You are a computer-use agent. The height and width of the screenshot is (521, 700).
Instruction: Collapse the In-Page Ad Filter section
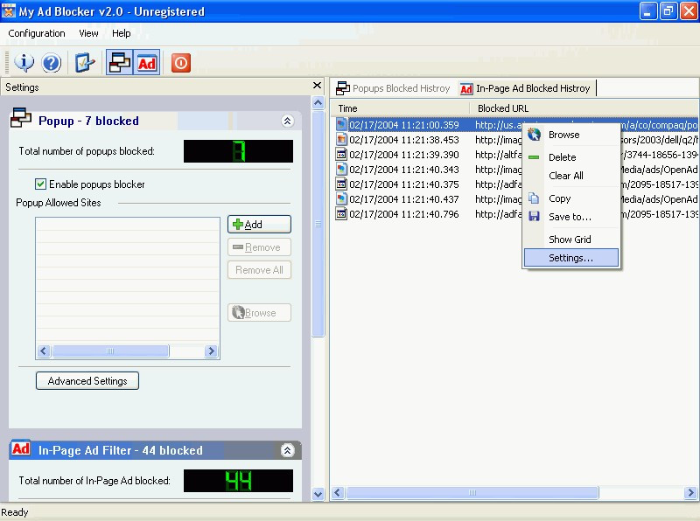tap(288, 450)
